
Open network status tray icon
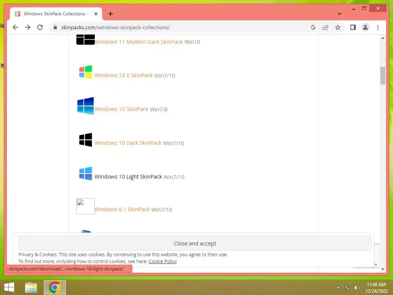tap(347, 288)
